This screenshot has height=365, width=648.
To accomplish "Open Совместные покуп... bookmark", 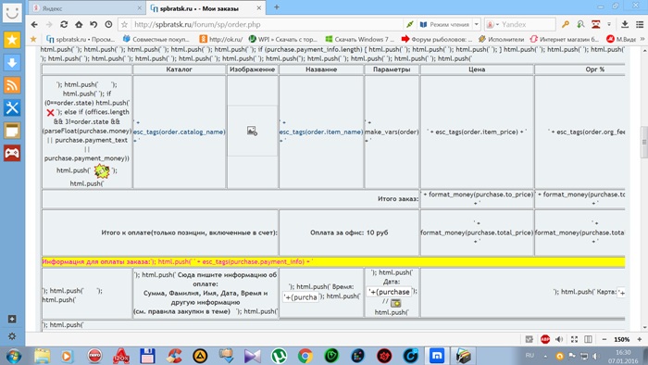I will pos(156,39).
